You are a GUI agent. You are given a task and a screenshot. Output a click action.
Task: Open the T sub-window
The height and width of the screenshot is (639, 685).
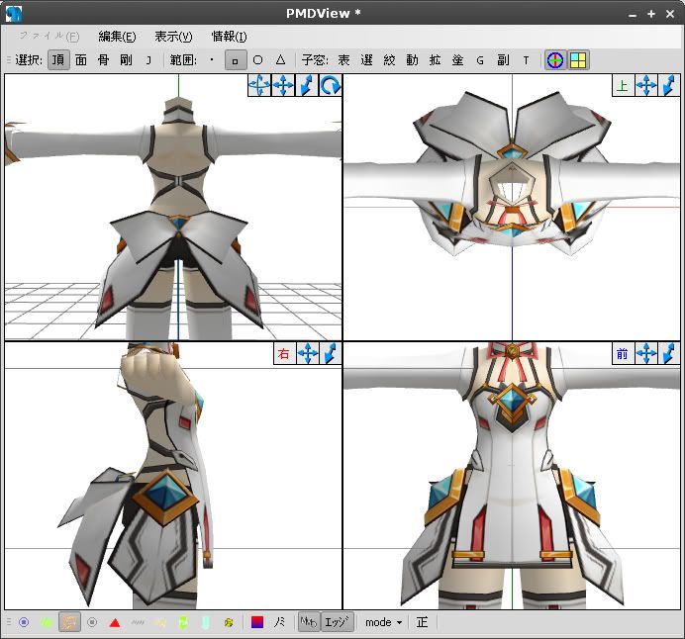(x=526, y=60)
